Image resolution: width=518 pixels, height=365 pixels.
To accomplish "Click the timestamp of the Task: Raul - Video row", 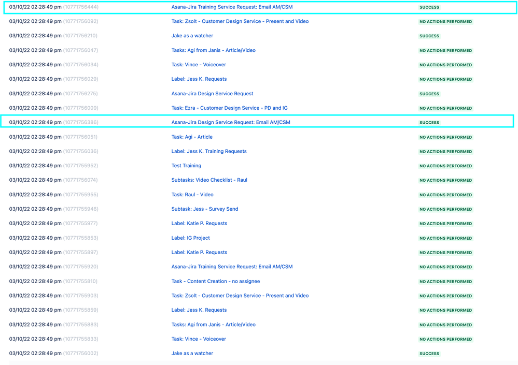I will click(35, 195).
